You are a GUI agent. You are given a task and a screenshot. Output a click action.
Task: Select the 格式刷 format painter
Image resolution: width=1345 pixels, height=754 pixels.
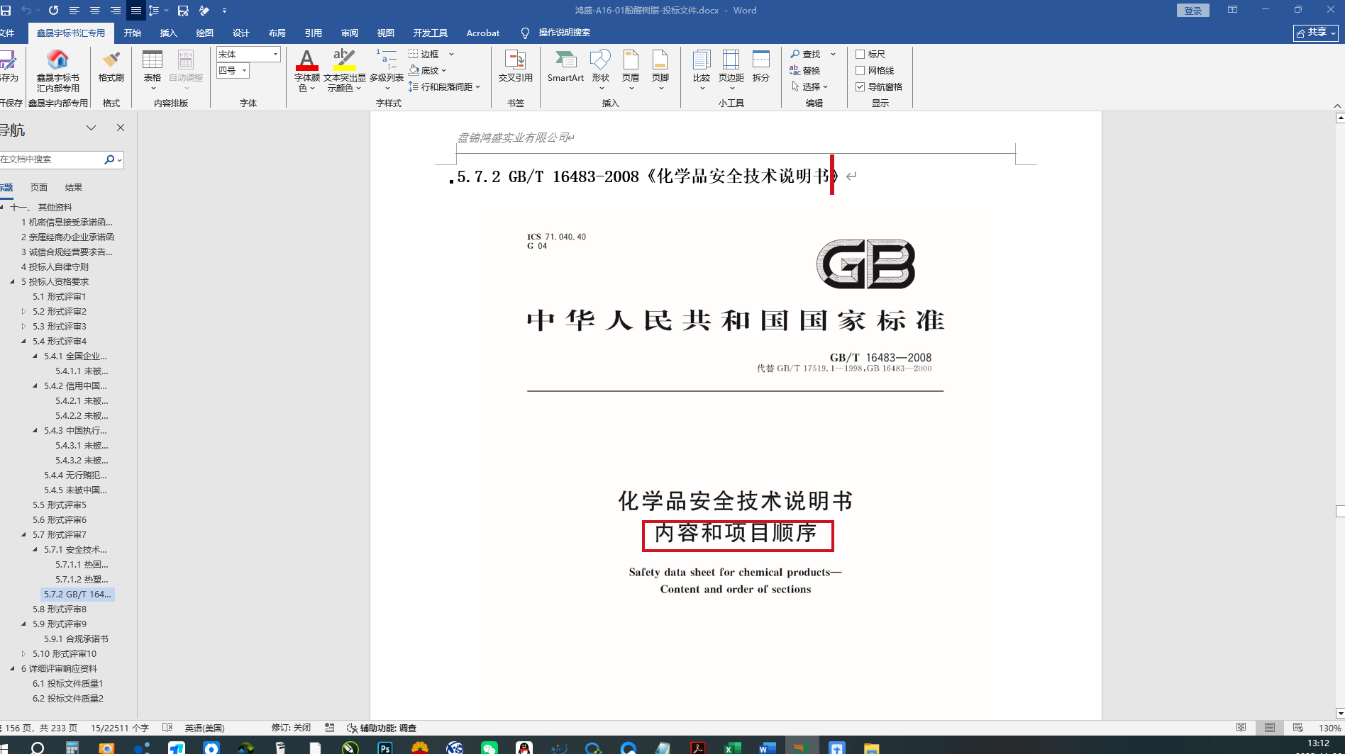(x=111, y=67)
